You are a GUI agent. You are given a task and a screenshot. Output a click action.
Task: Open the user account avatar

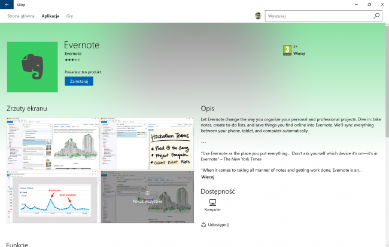pos(258,16)
